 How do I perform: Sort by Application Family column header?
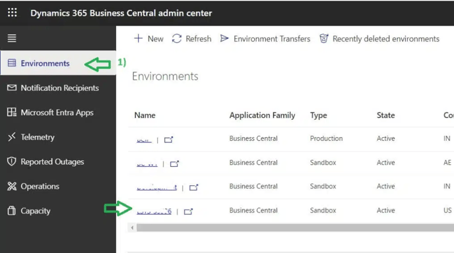tap(263, 115)
